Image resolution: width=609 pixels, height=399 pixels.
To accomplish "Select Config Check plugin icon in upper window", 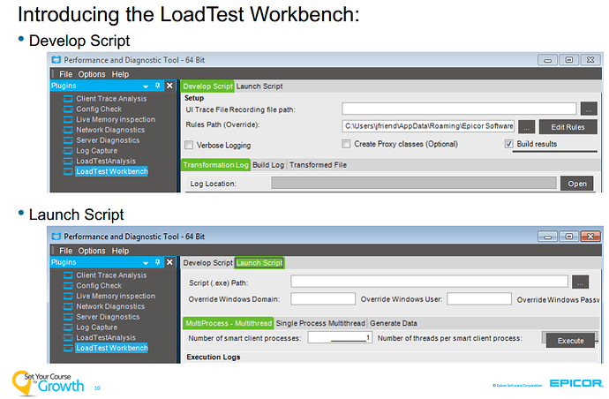I will (x=68, y=109).
